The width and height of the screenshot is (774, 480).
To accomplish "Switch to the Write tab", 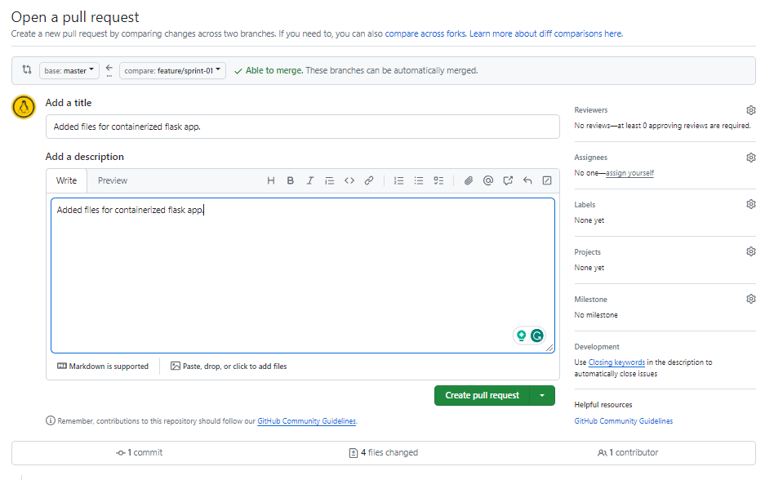I will pyautogui.click(x=67, y=180).
